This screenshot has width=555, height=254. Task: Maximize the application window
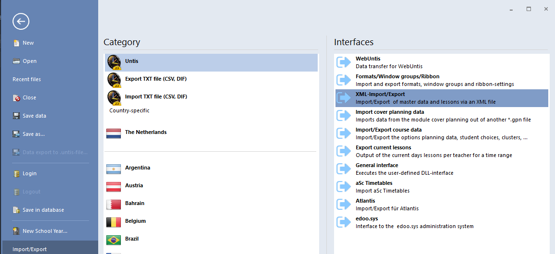point(529,9)
